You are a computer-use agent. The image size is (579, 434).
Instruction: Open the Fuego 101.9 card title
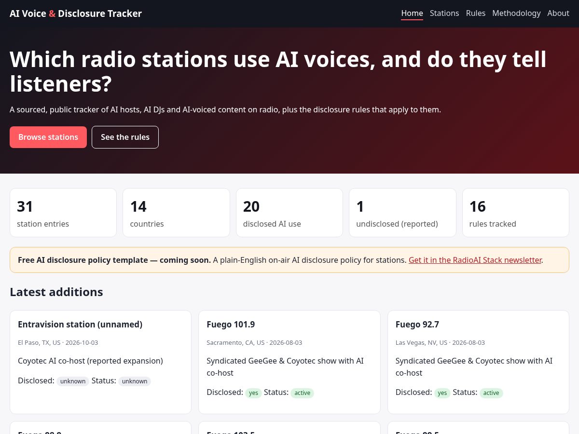[x=231, y=325]
